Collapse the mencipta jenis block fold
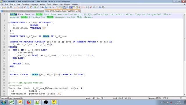This screenshot has height=105, width=186. tap(9, 88)
